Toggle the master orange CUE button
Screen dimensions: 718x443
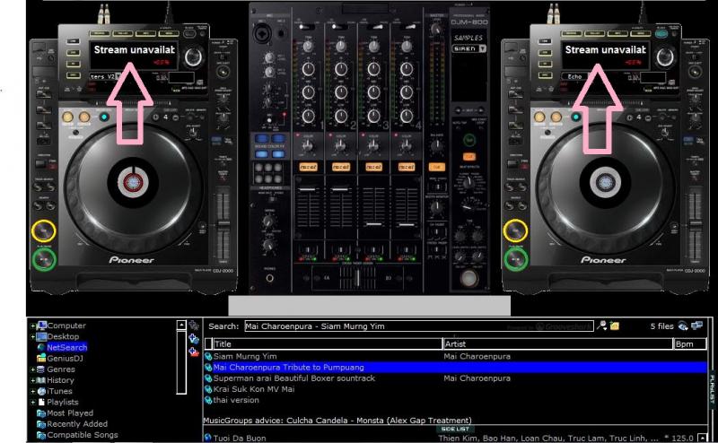[436, 167]
